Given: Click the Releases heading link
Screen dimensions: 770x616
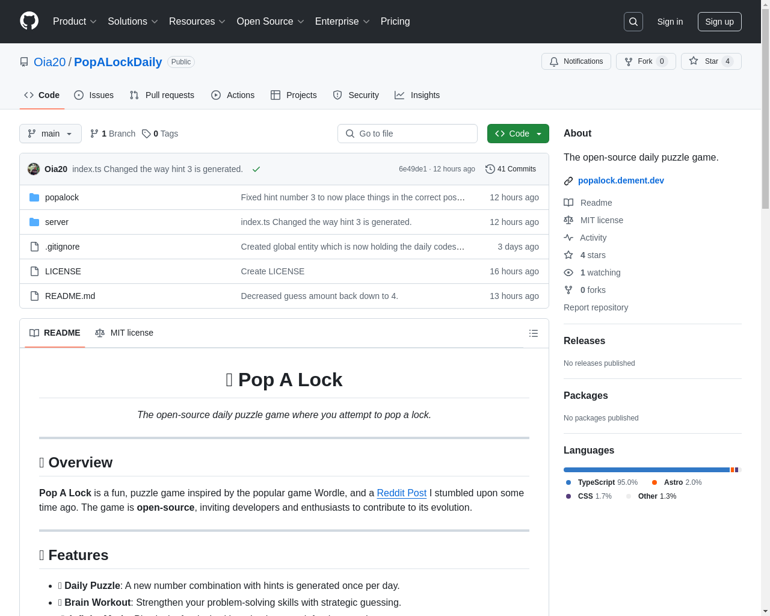Looking at the screenshot, I should point(584,340).
